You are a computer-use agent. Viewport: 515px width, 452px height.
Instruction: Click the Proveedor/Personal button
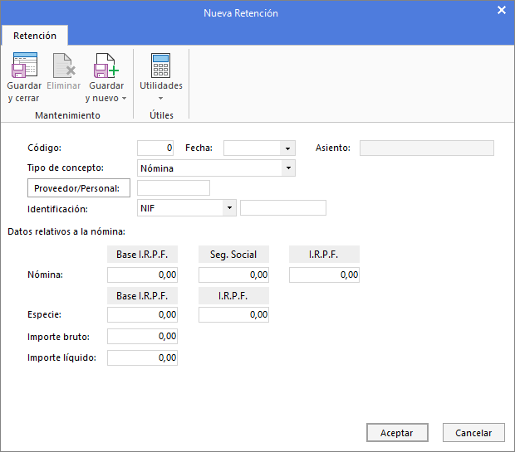pyautogui.click(x=79, y=188)
